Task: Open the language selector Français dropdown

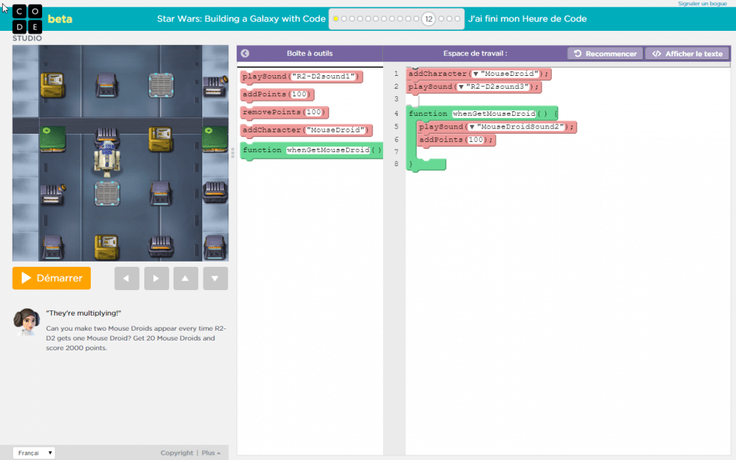Action: pyautogui.click(x=33, y=453)
